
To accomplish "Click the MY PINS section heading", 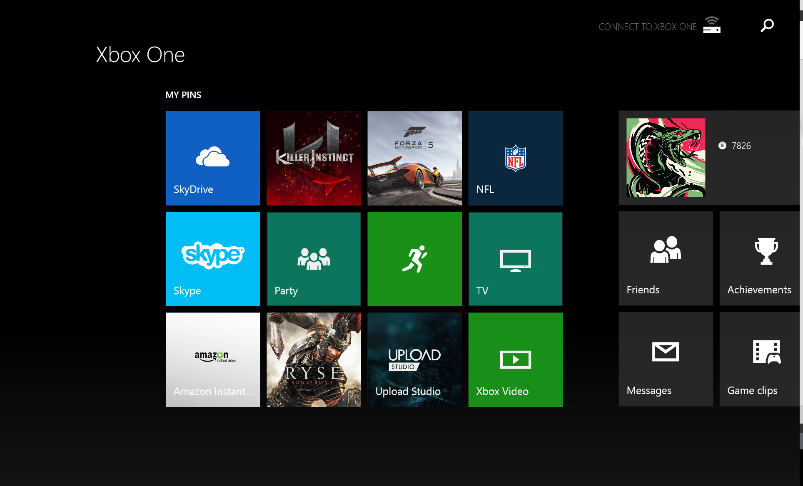I will (x=183, y=95).
